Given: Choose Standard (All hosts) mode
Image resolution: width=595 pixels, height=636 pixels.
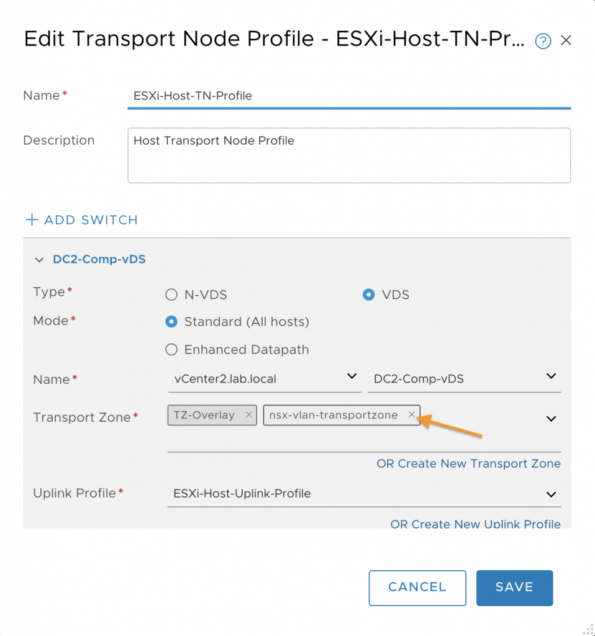Looking at the screenshot, I should pos(171,322).
